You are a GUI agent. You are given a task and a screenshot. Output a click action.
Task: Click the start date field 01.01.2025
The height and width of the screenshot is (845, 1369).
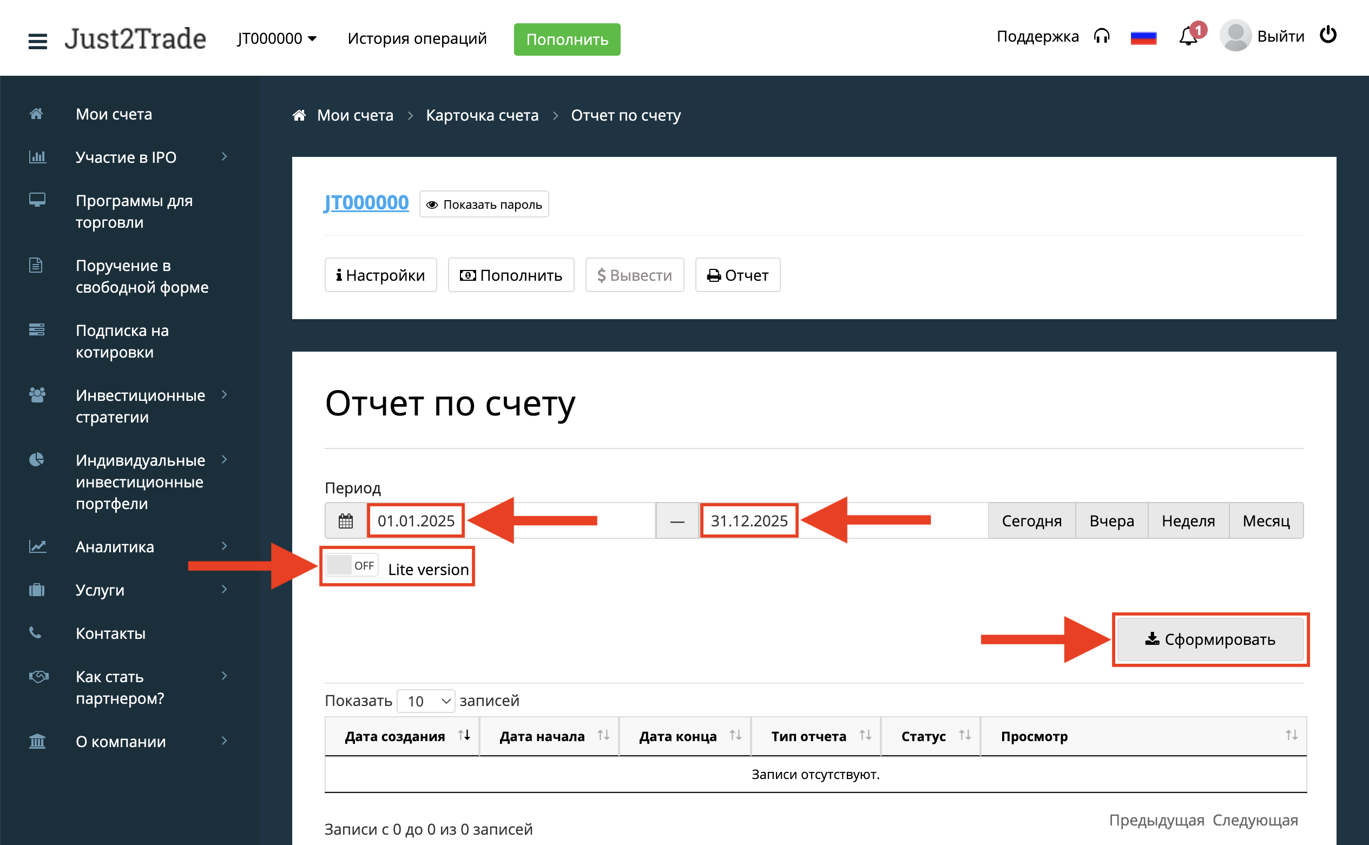(x=416, y=521)
